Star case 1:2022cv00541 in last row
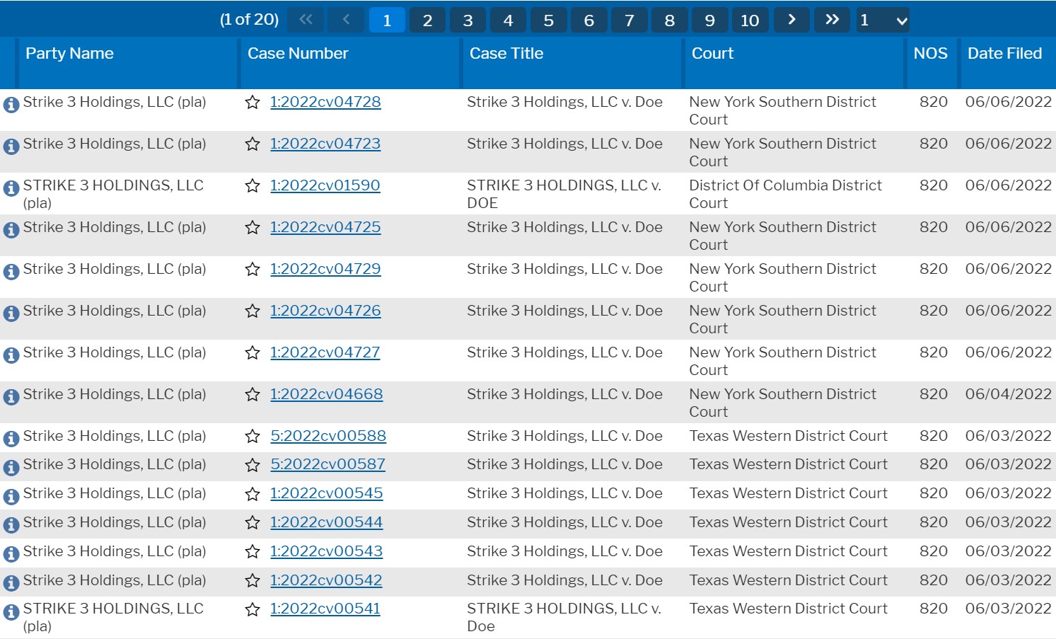 pyautogui.click(x=253, y=609)
